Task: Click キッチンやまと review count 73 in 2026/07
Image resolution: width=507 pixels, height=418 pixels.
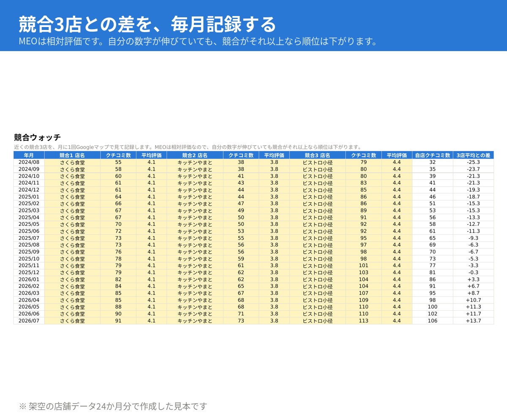Action: [x=241, y=321]
